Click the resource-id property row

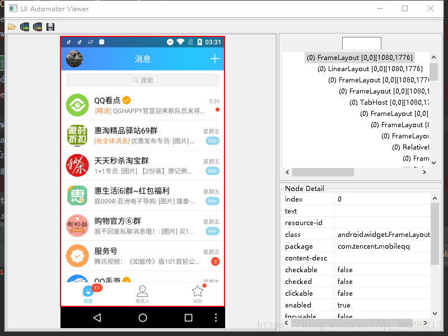[356, 222]
